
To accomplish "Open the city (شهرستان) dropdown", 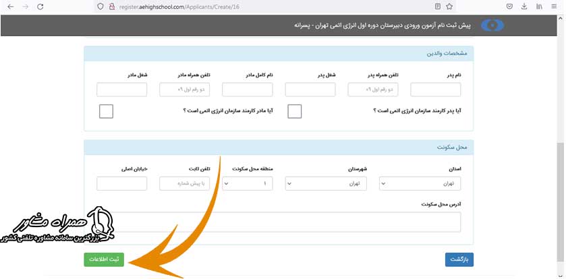I will 326,183.
